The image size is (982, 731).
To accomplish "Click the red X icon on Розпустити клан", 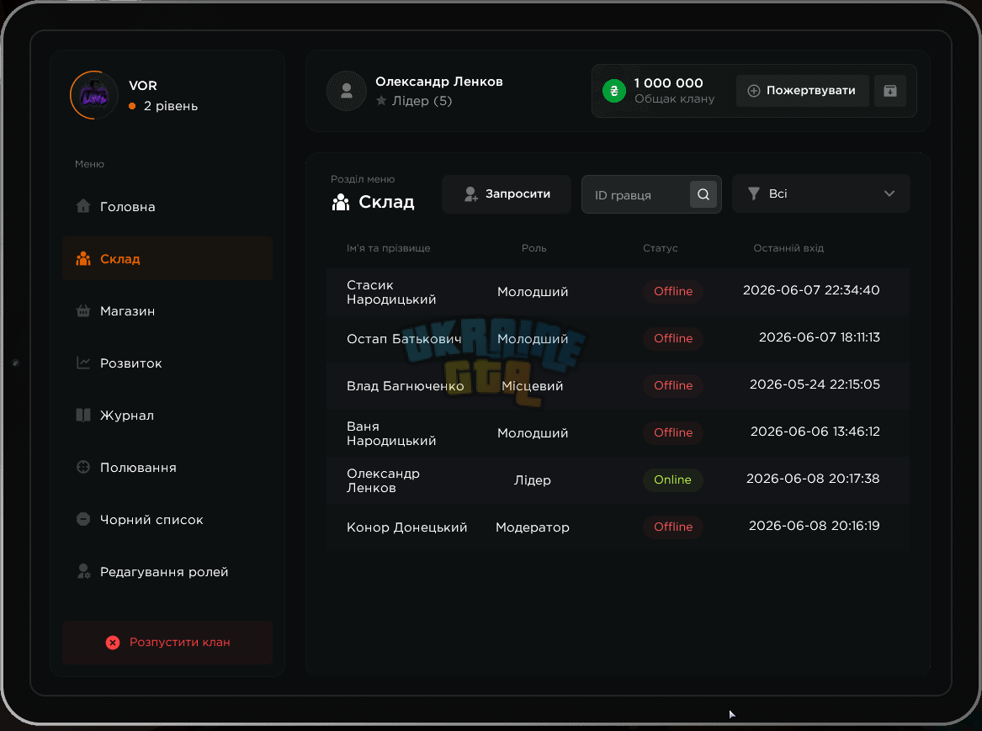I will tap(113, 643).
